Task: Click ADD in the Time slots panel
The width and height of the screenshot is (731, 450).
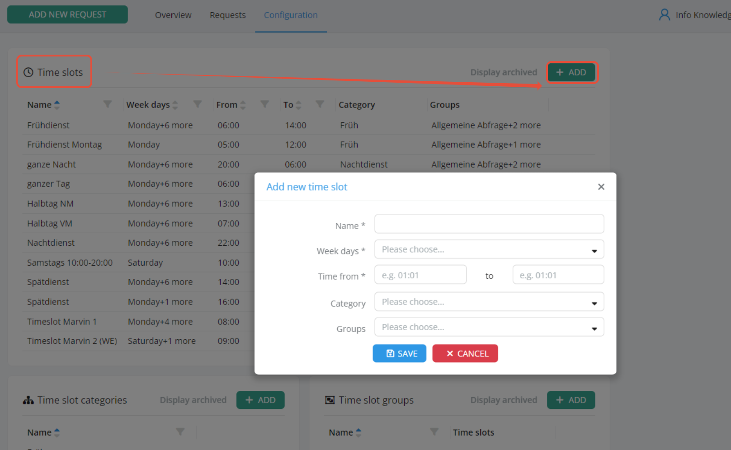Action: click(x=571, y=72)
